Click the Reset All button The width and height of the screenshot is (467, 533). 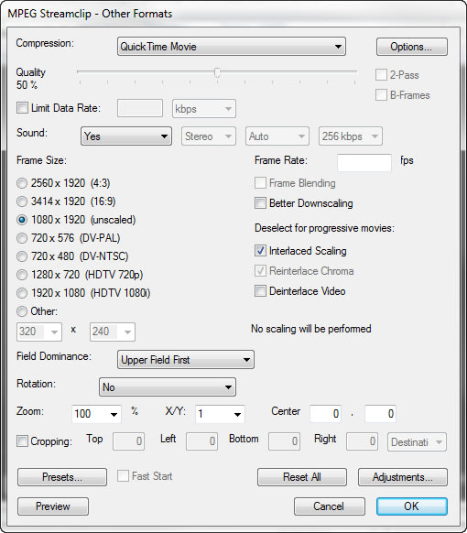point(302,477)
